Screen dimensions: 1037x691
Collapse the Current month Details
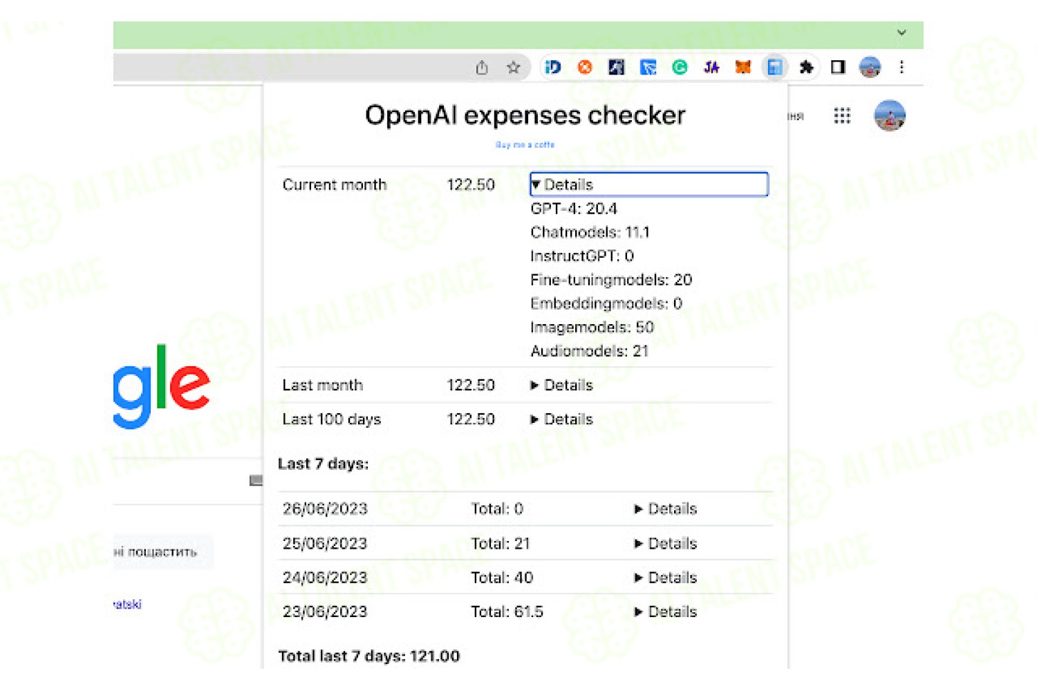point(648,184)
